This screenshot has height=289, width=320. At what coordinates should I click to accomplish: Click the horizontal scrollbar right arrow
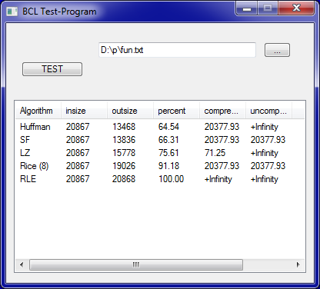pos(298,264)
